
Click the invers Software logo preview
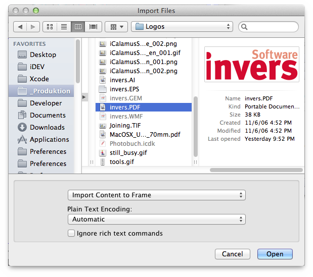click(x=251, y=64)
